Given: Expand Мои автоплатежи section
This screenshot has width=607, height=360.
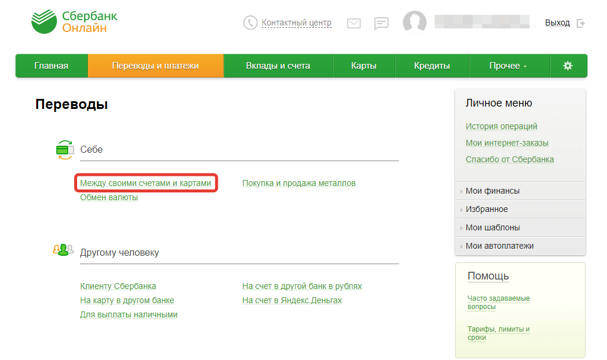Looking at the screenshot, I should click(500, 246).
